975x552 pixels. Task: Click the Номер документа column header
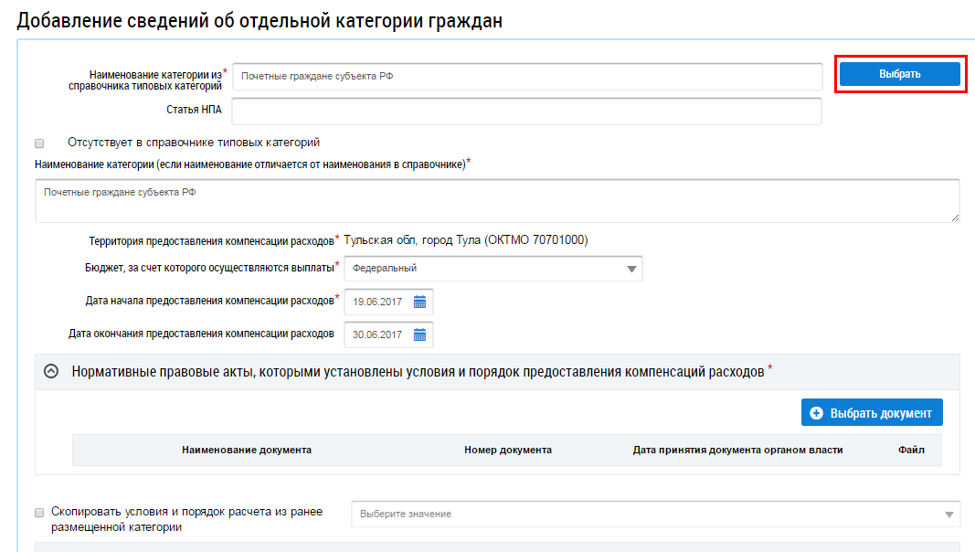507,450
